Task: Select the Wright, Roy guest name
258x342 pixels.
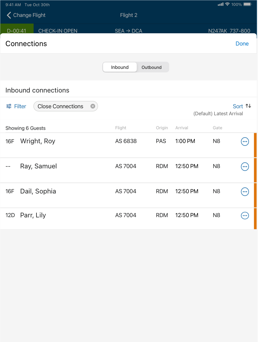Action: 38,141
